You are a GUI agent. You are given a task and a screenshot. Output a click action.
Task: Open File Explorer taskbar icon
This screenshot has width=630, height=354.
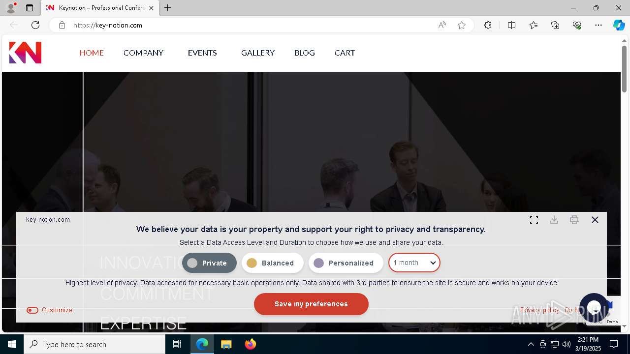pos(226,344)
